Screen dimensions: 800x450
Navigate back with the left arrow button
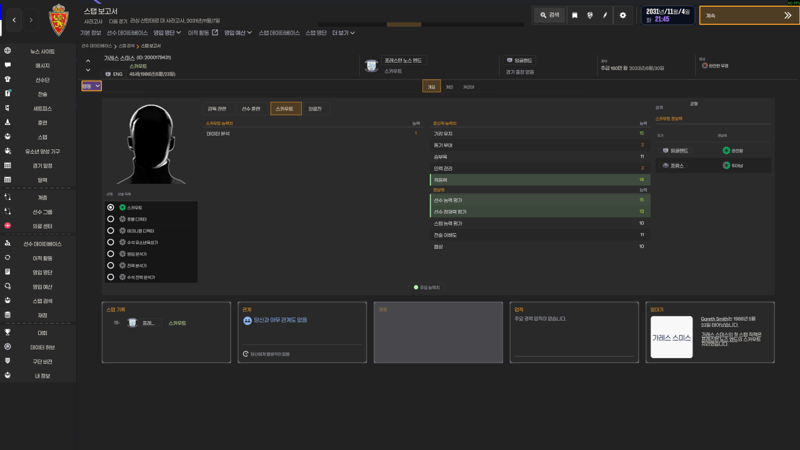pos(14,20)
